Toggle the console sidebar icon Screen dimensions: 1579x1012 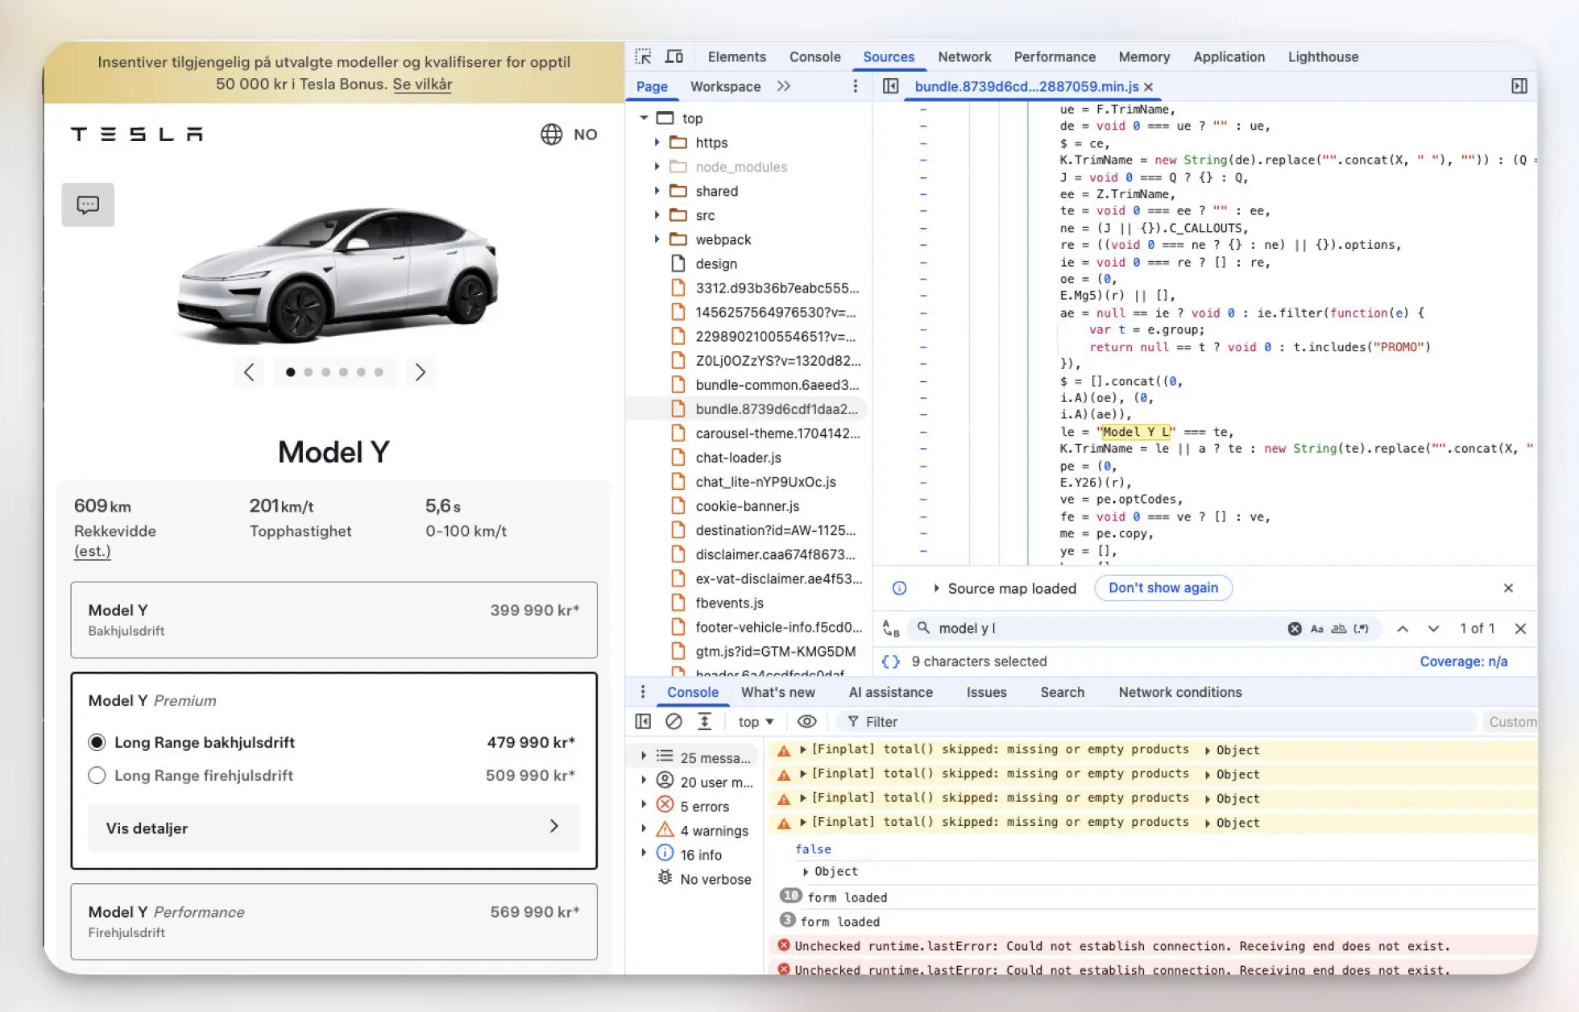pyautogui.click(x=643, y=722)
